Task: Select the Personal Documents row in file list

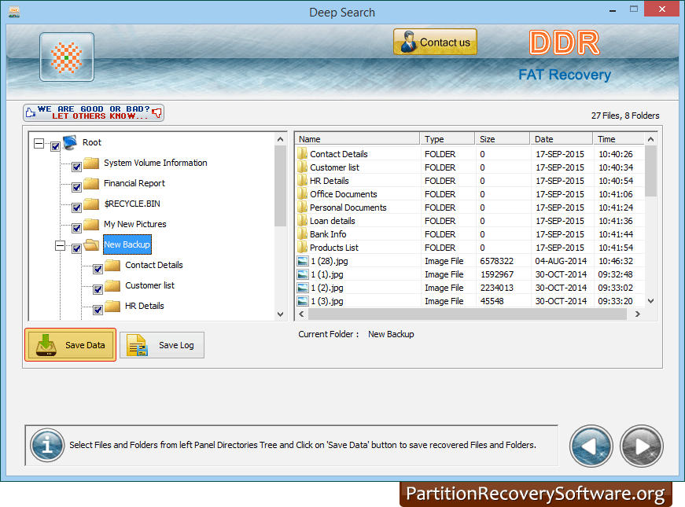Action: (470, 208)
